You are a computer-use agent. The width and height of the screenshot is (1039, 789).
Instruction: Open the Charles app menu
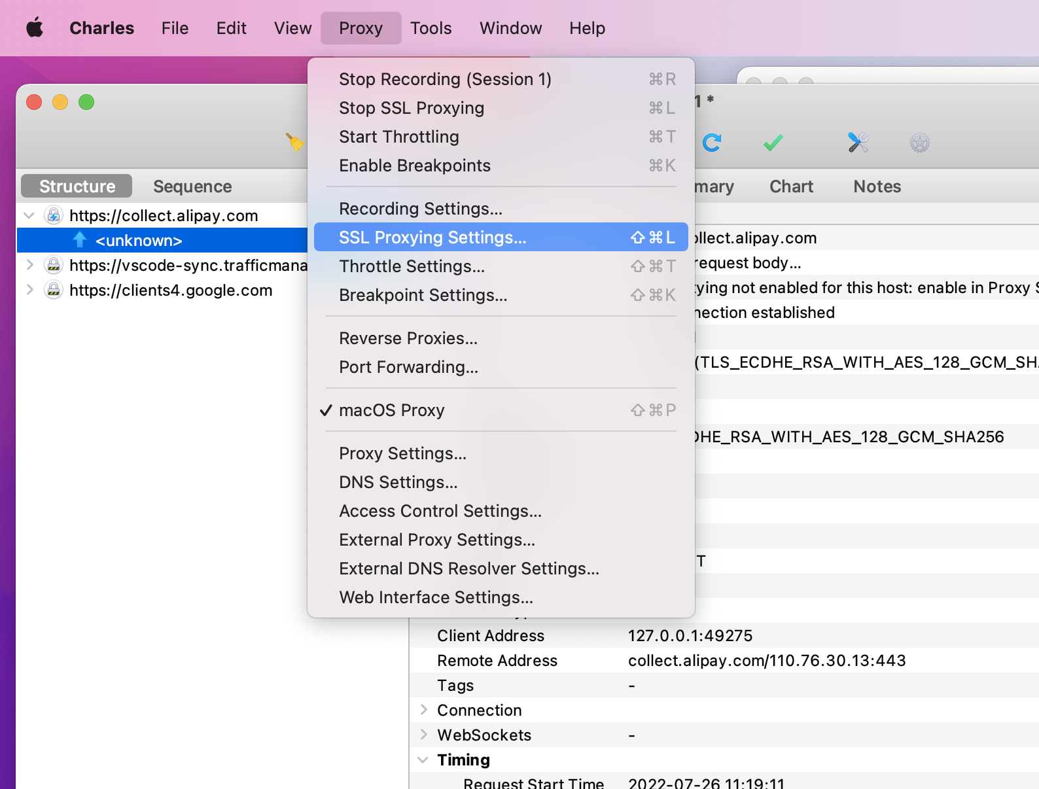pyautogui.click(x=102, y=28)
